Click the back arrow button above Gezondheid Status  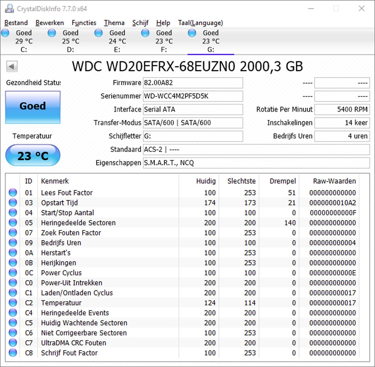12,66
